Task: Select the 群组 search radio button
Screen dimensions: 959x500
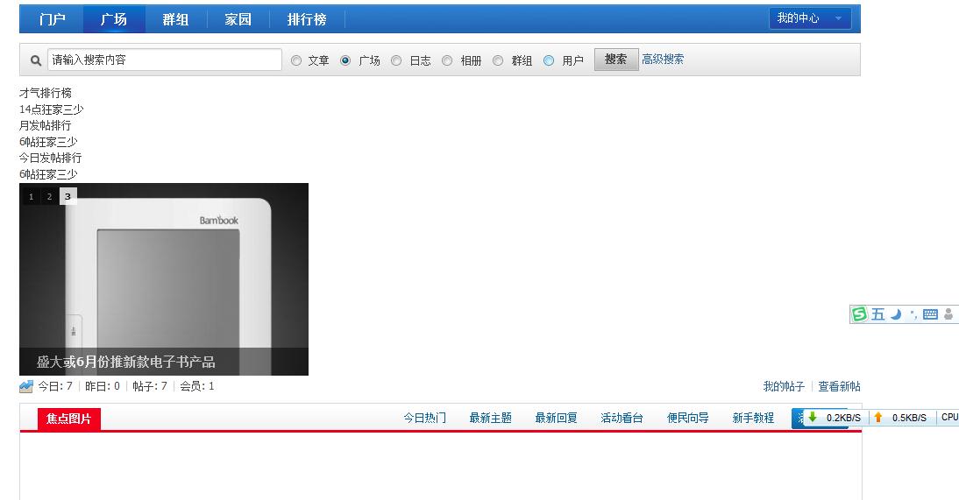Action: pyautogui.click(x=498, y=60)
